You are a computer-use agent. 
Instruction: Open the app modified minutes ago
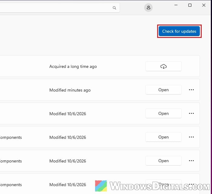pyautogui.click(x=164, y=90)
